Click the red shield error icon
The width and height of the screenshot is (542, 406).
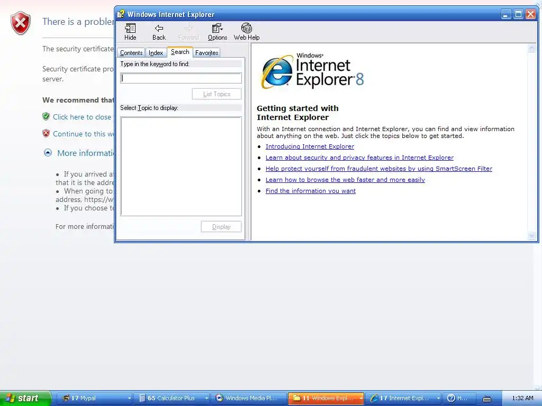click(x=21, y=23)
